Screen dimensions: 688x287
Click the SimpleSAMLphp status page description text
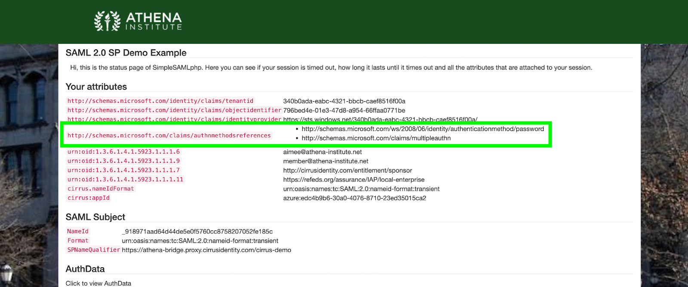[331, 67]
